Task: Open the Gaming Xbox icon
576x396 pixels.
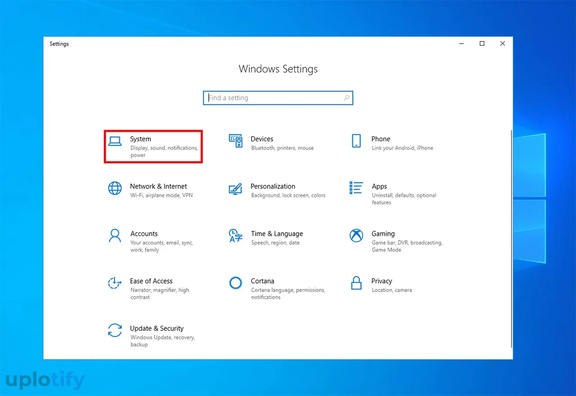Action: (x=356, y=235)
